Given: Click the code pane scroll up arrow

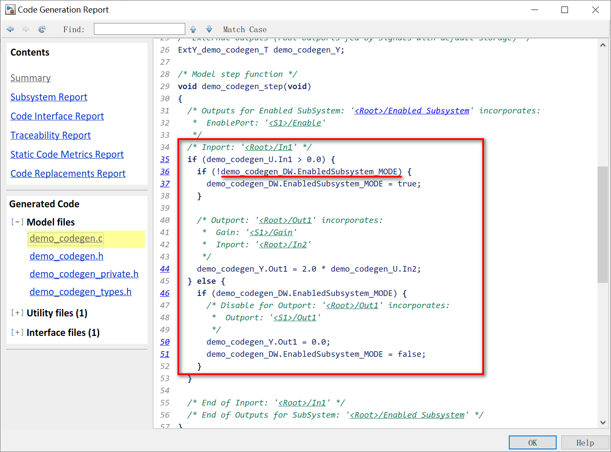Looking at the screenshot, I should 603,45.
